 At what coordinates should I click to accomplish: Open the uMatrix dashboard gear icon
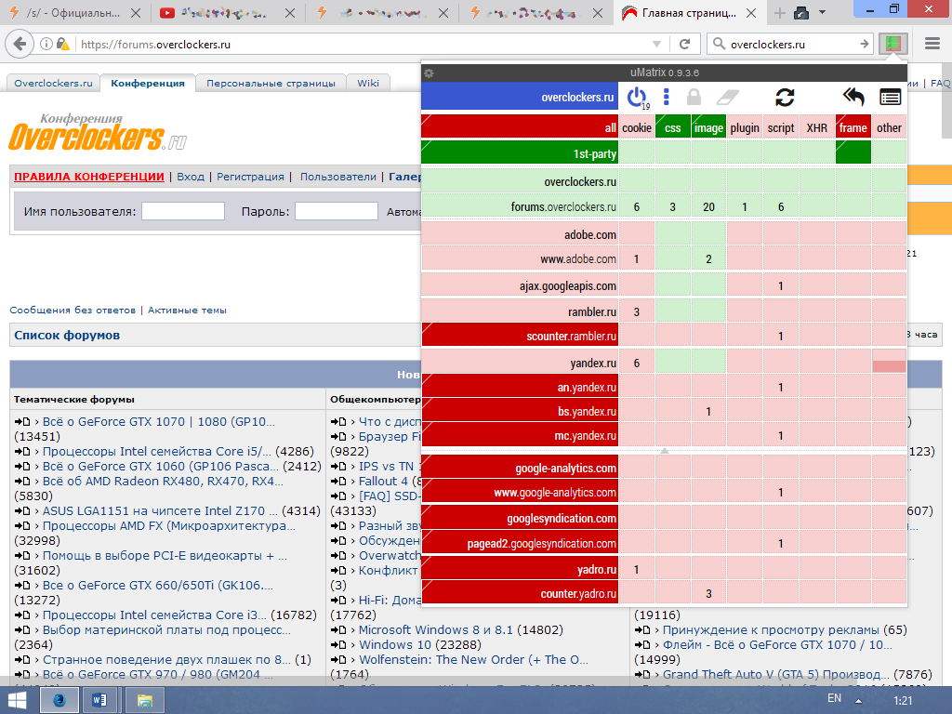pos(429,73)
